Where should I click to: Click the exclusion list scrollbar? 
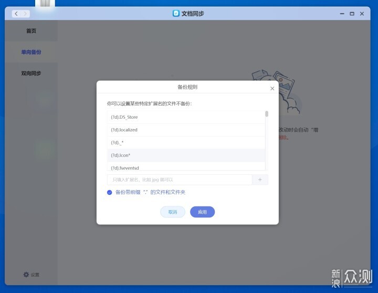pyautogui.click(x=267, y=114)
